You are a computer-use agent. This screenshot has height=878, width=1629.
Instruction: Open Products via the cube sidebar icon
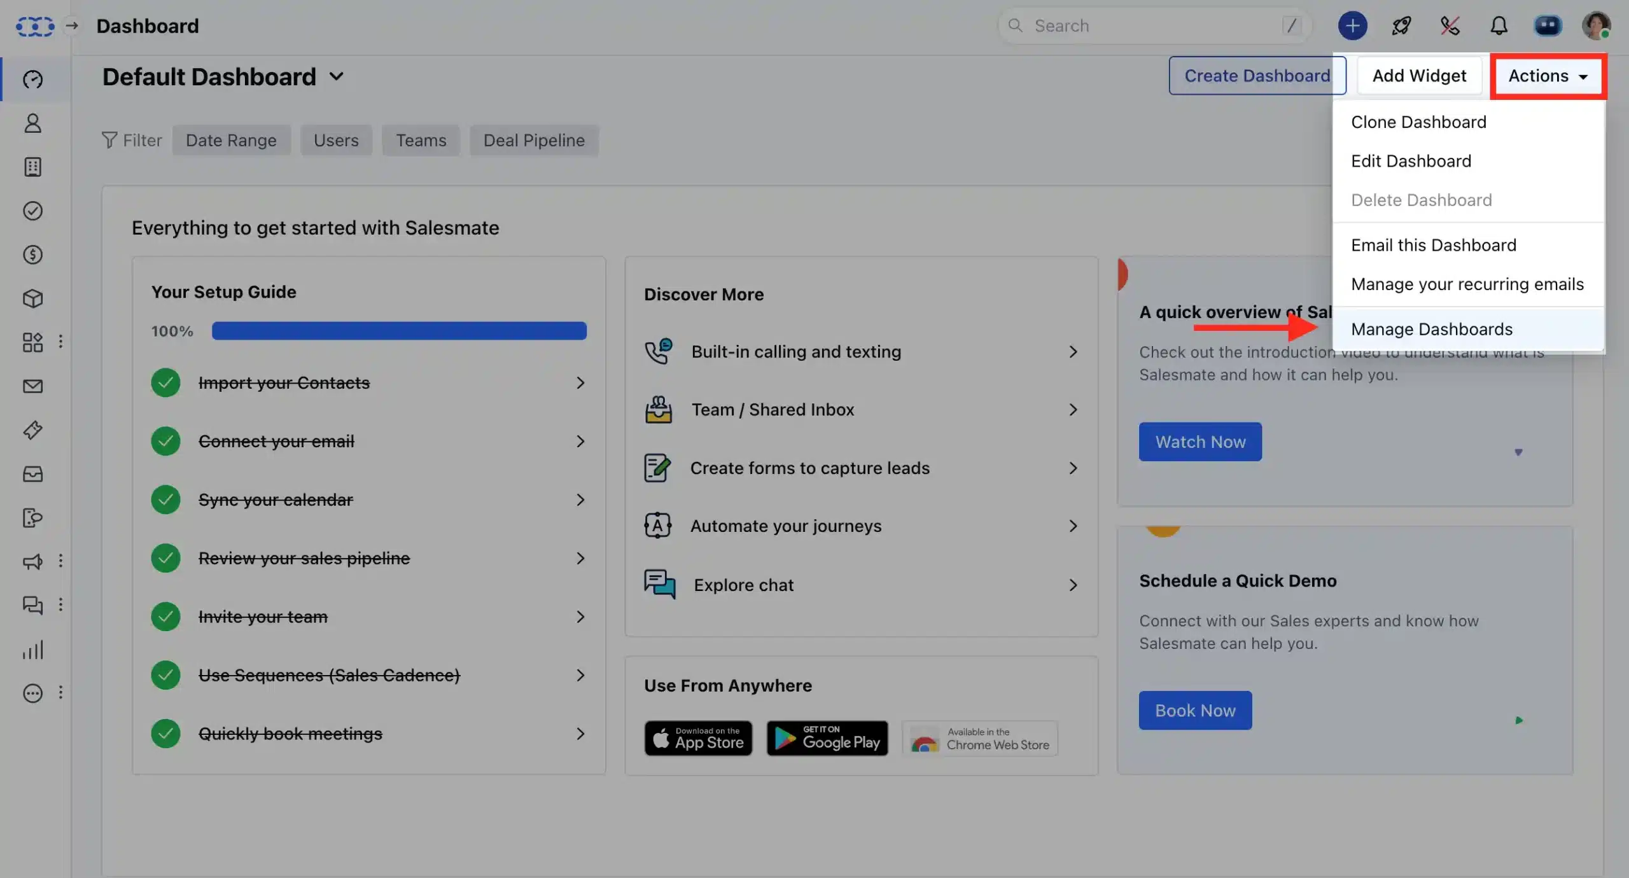point(32,298)
